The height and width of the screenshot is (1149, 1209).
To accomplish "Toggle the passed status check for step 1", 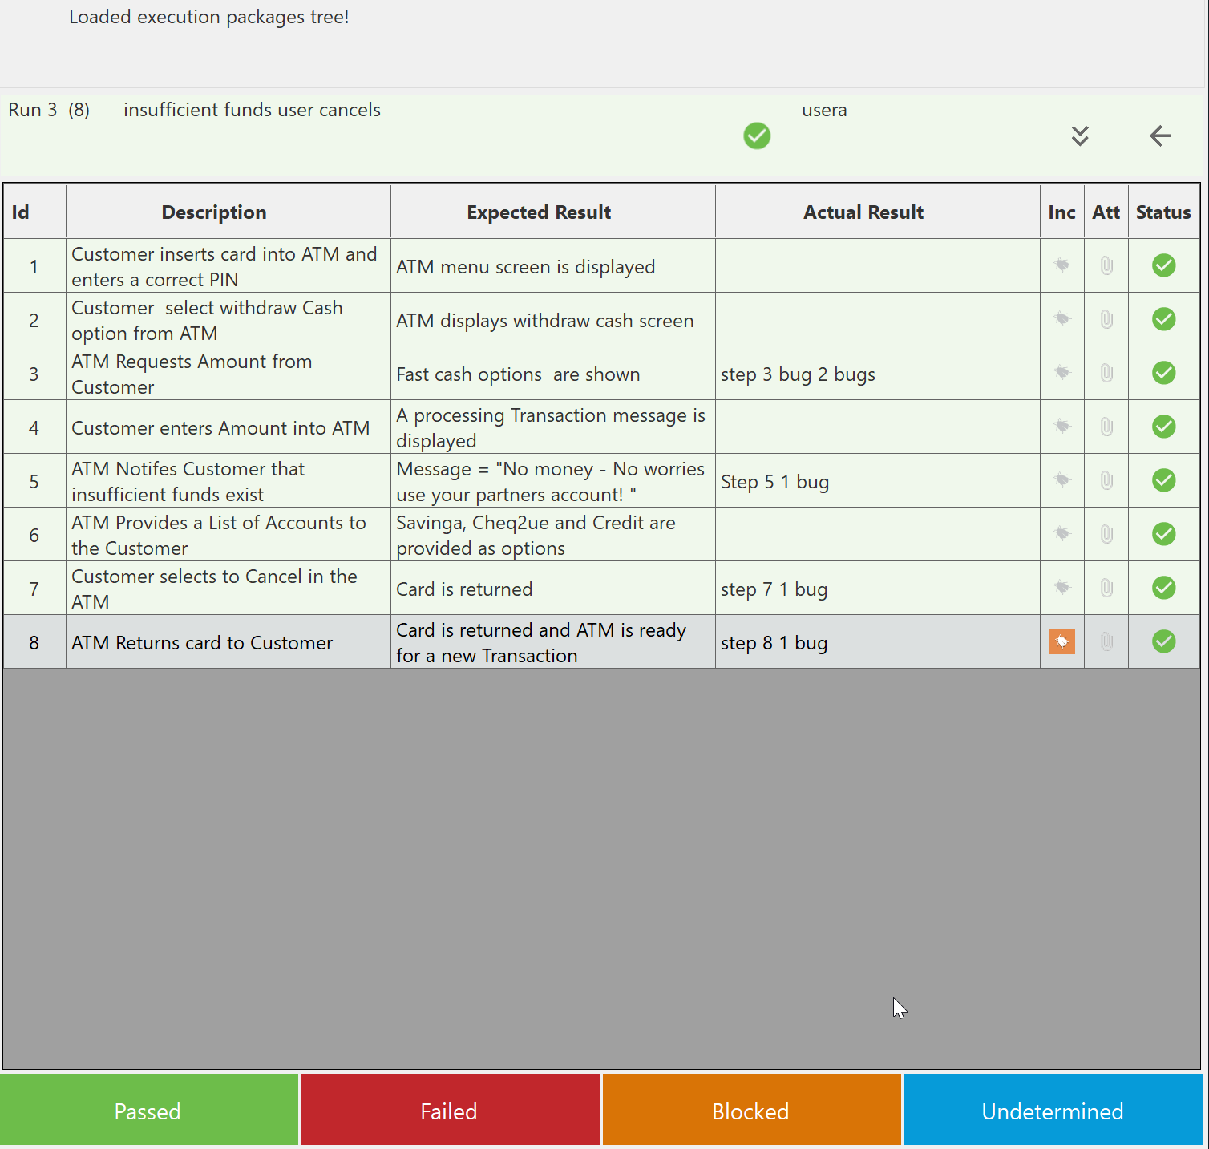I will coord(1163,265).
